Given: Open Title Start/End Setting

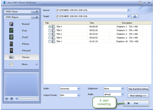Looking at the screenshot, I should click(x=138, y=89).
